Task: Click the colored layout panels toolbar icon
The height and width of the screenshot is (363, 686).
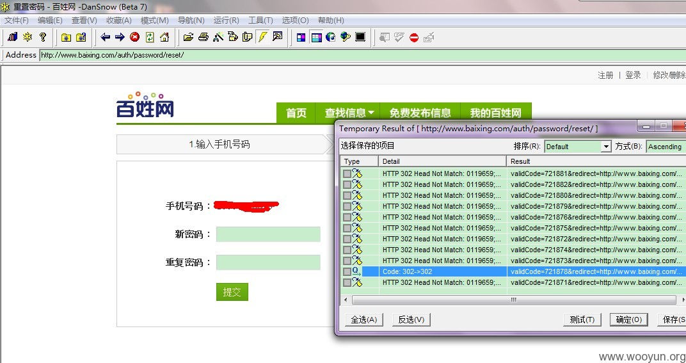Action: click(301, 37)
